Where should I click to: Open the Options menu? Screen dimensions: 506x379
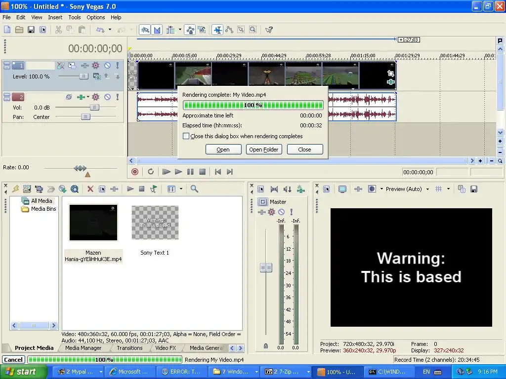click(x=95, y=17)
